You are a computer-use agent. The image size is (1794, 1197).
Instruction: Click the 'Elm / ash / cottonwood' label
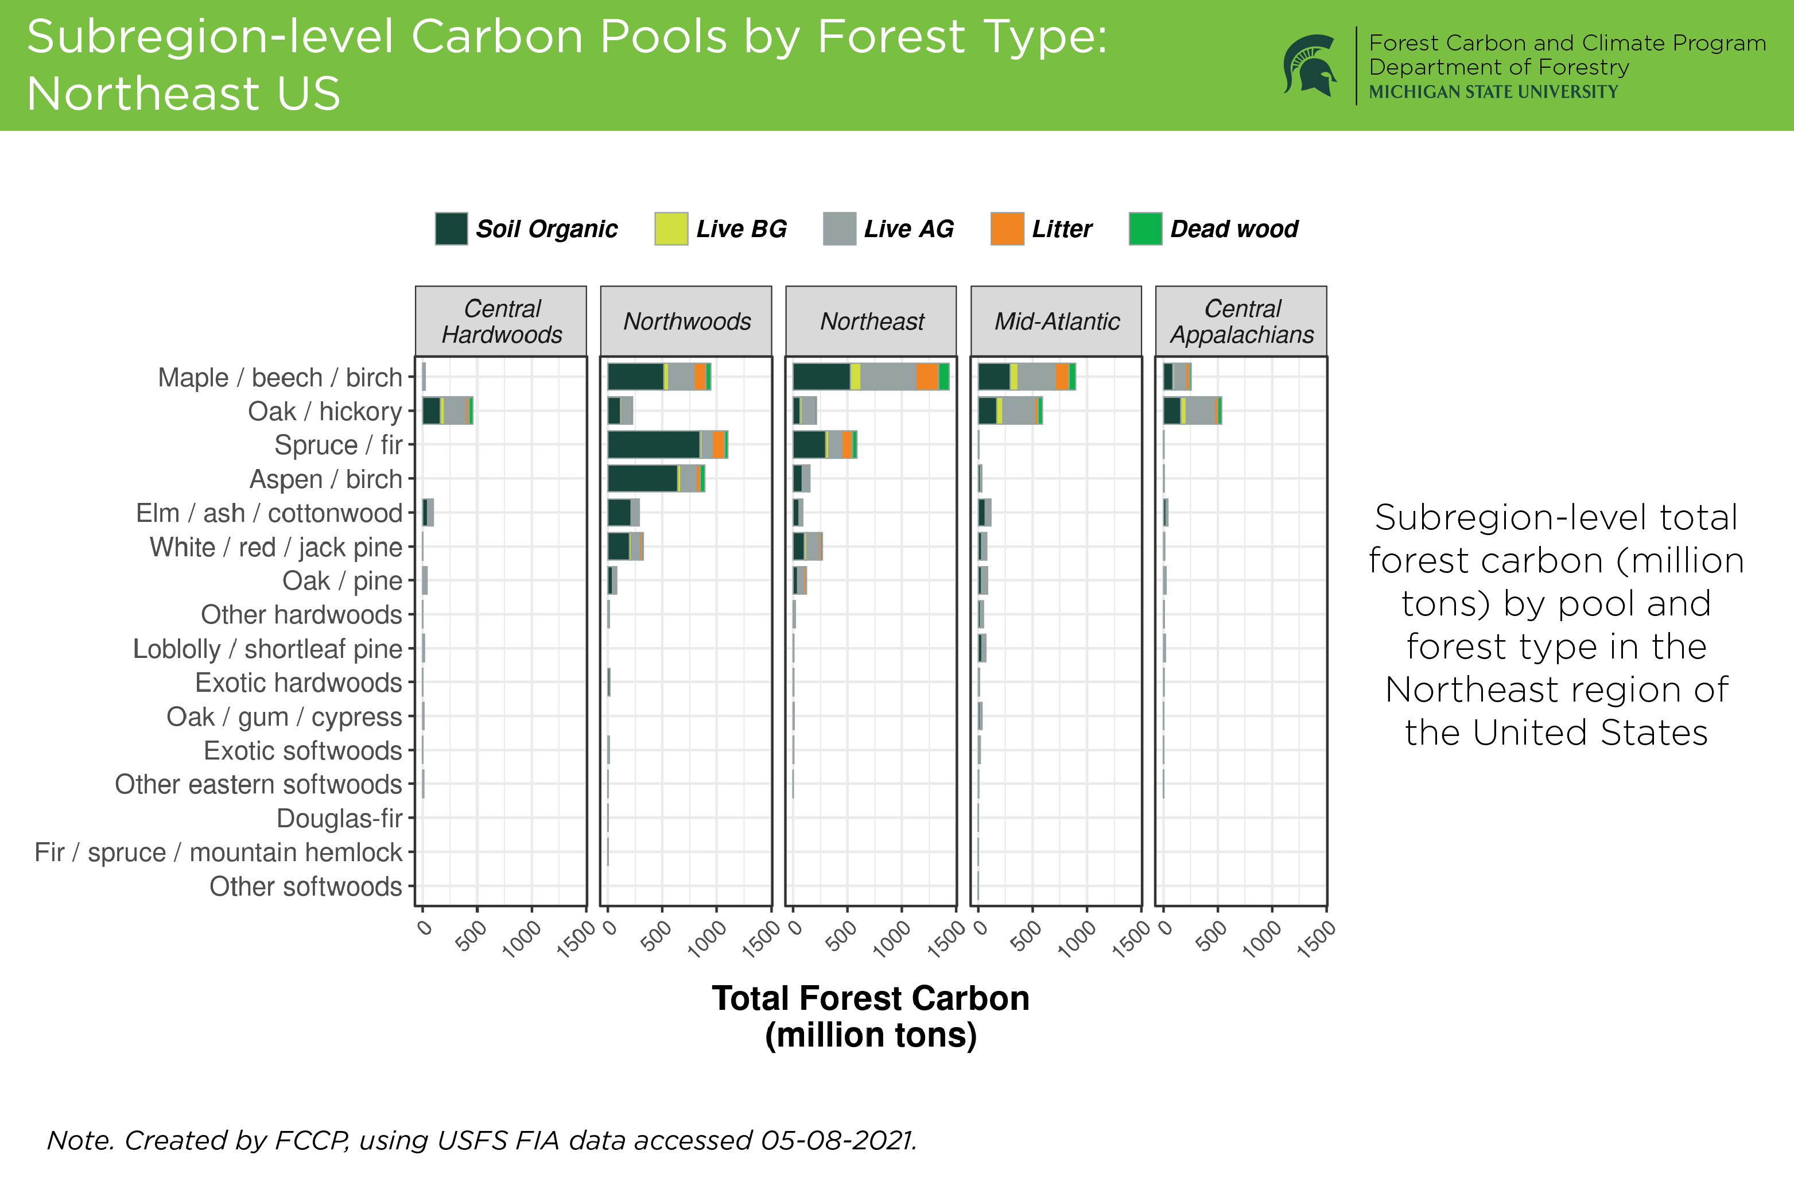[x=269, y=513]
